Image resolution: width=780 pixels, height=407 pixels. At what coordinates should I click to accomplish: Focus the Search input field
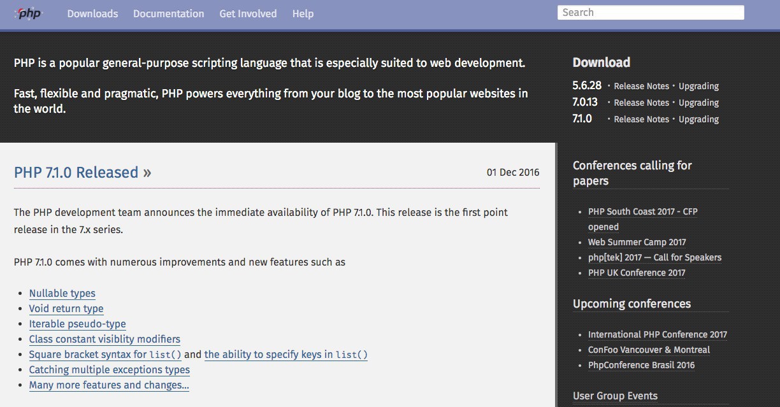pyautogui.click(x=650, y=13)
